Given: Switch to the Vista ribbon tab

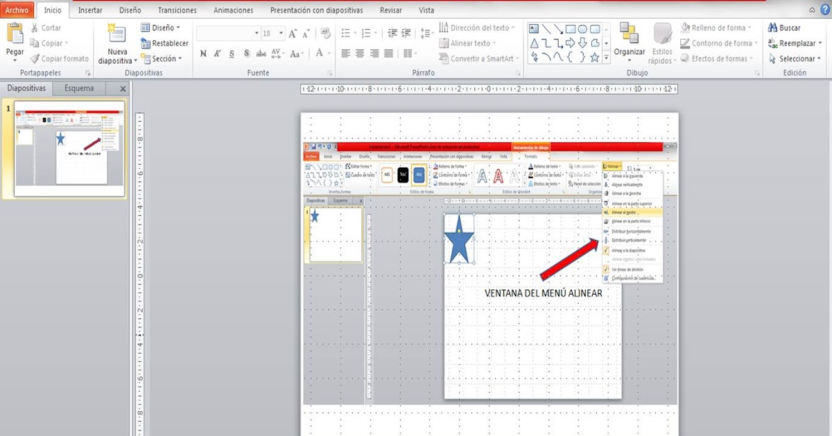Looking at the screenshot, I should [426, 10].
